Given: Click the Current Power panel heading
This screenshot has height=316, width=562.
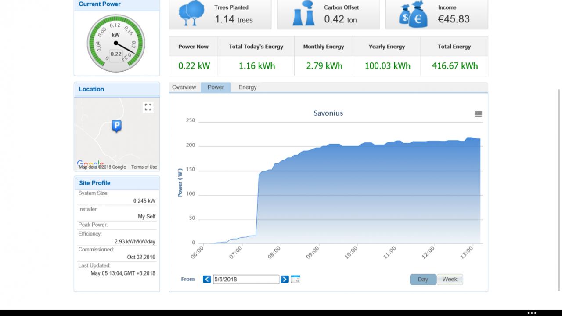Looking at the screenshot, I should click(100, 4).
